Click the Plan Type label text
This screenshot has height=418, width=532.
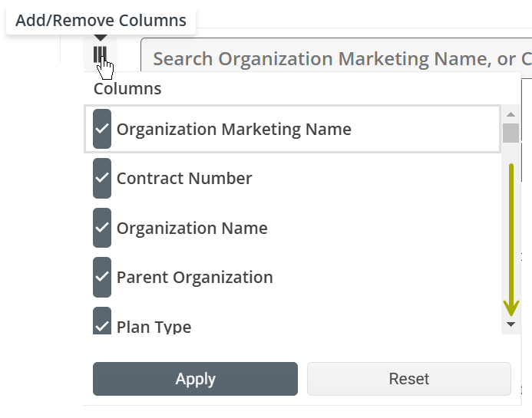154,327
